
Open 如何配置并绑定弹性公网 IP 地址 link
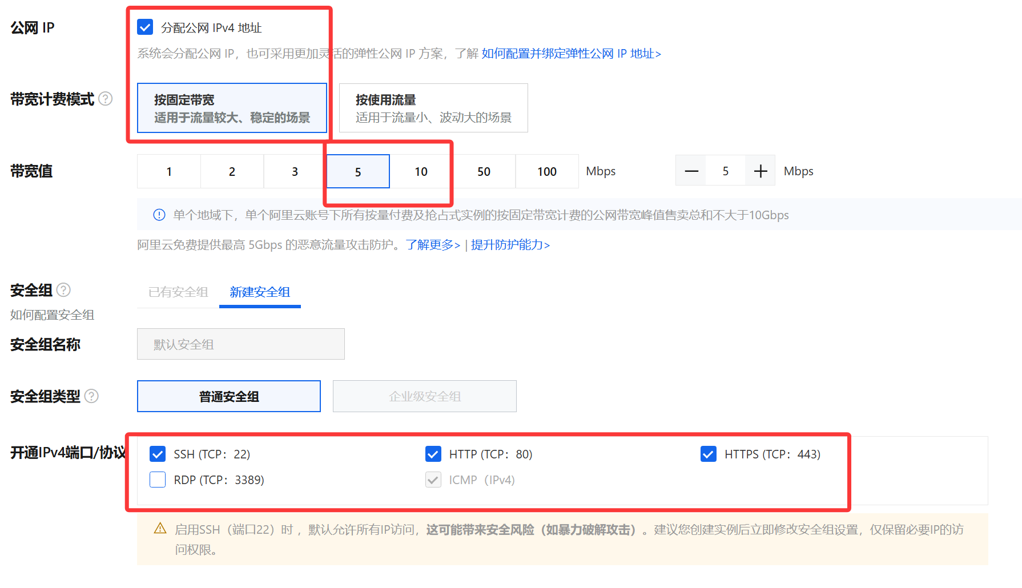click(572, 54)
